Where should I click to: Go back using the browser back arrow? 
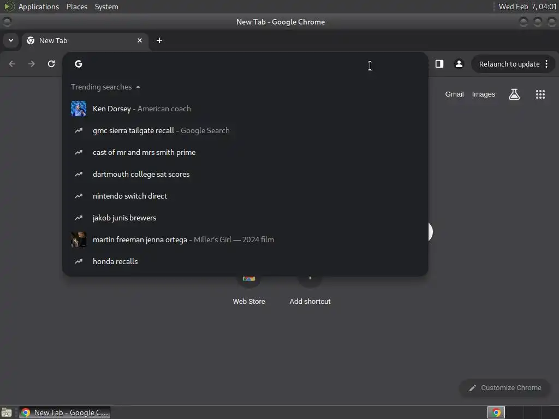pyautogui.click(x=12, y=64)
